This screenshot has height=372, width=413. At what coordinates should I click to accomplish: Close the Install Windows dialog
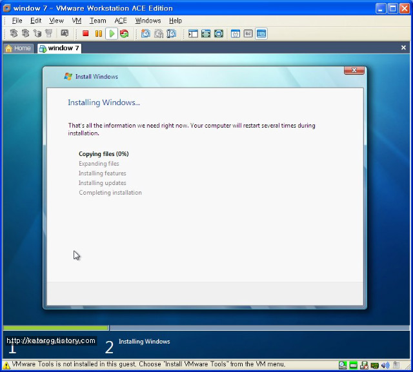[x=354, y=70]
